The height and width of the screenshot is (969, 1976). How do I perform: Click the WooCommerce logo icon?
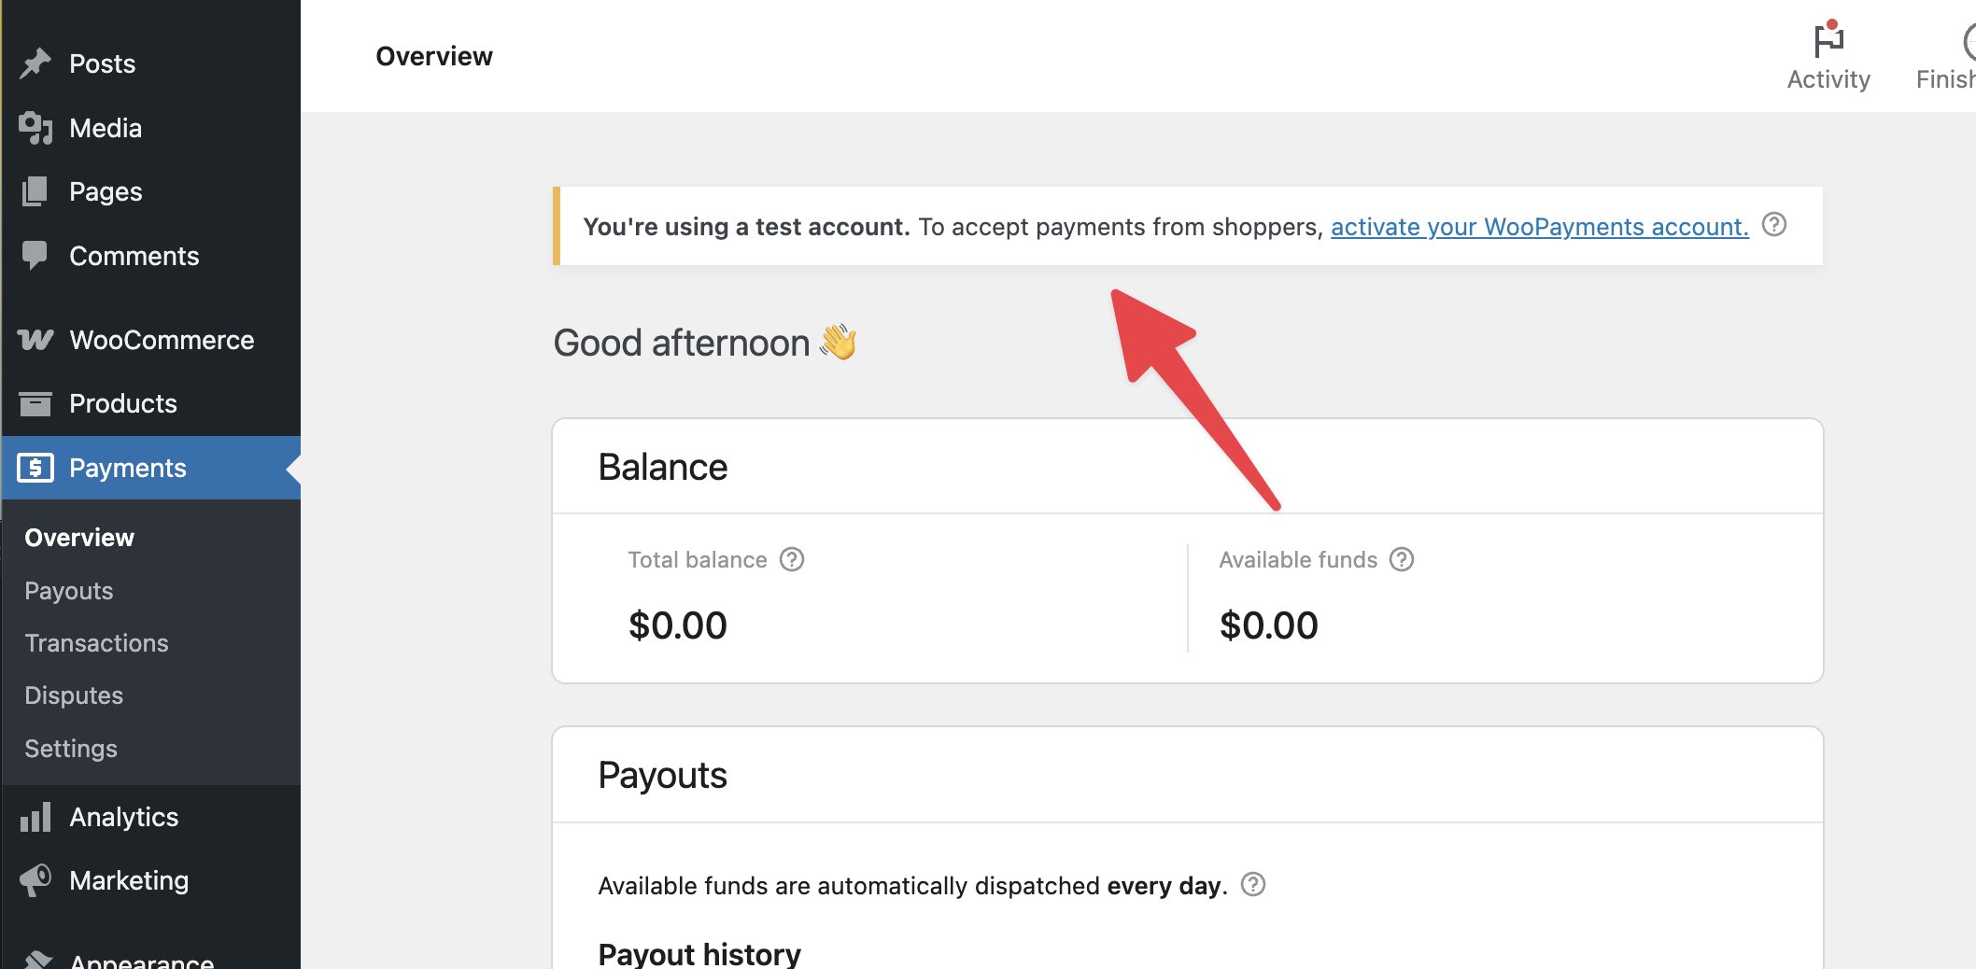coord(35,340)
